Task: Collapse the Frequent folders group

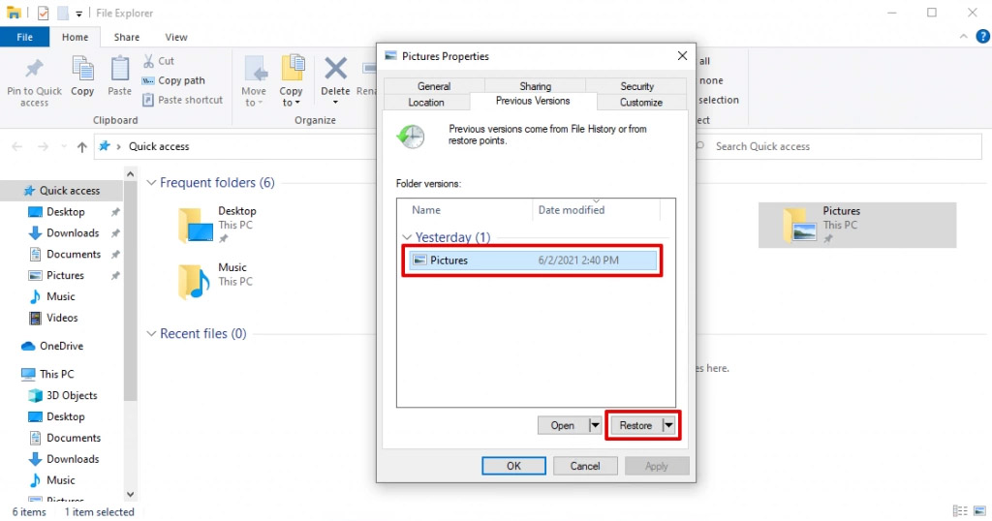Action: (151, 183)
